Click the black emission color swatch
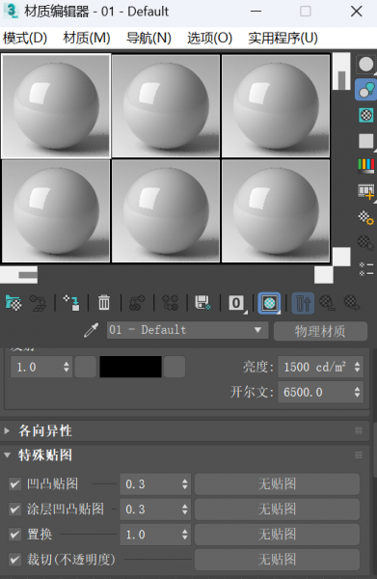This screenshot has height=579, width=377. point(130,367)
